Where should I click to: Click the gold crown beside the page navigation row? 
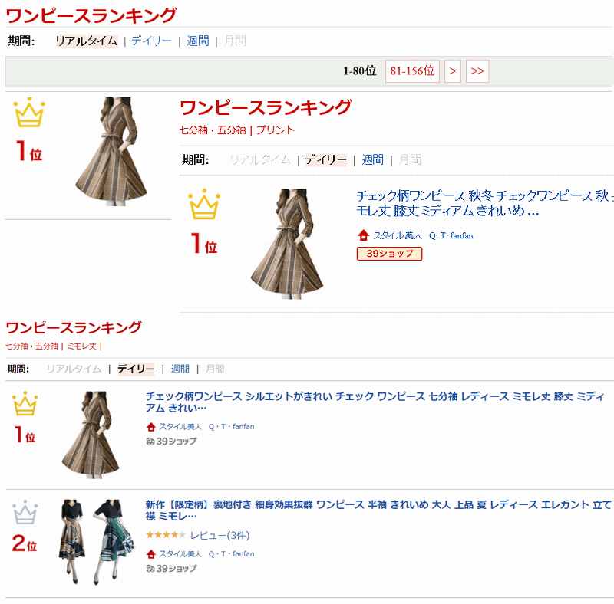tap(29, 113)
